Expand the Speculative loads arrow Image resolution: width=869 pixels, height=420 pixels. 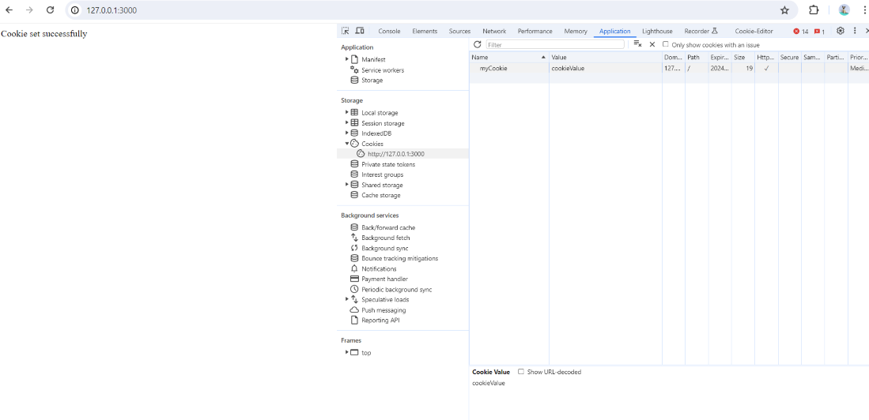click(x=347, y=298)
